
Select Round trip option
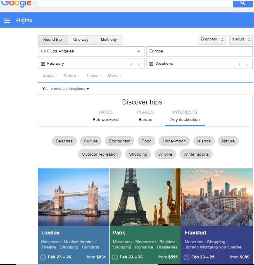52,40
